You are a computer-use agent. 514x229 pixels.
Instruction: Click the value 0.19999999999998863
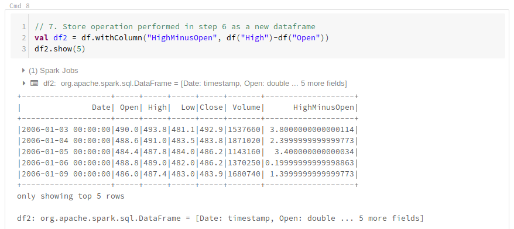pos(310,163)
